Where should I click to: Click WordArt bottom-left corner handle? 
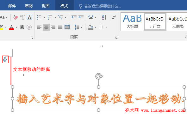13,110
